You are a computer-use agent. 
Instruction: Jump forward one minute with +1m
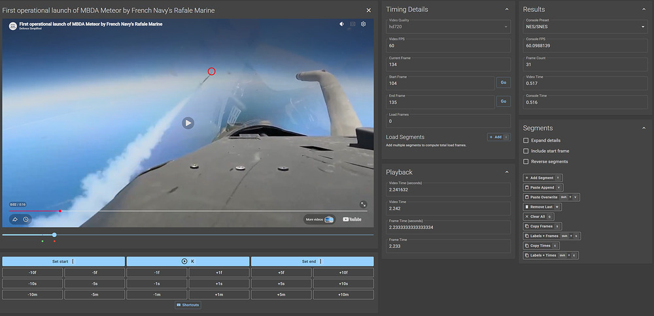[219, 294]
